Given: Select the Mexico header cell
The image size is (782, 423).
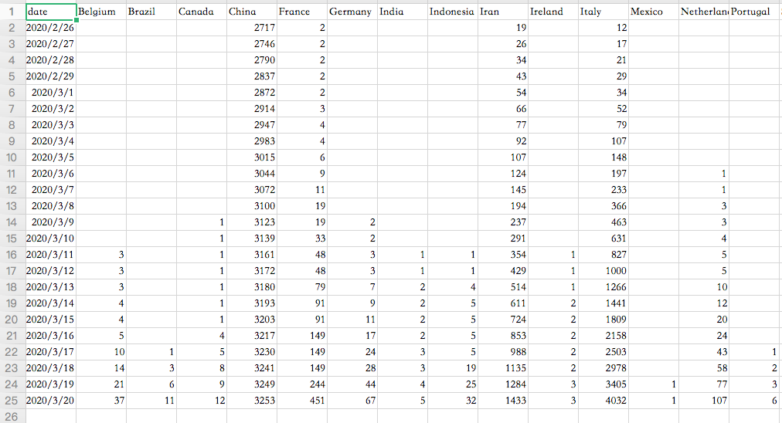Looking at the screenshot, I should click(654, 12).
